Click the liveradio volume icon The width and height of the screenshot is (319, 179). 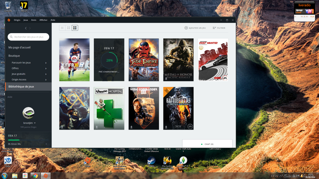313,16
